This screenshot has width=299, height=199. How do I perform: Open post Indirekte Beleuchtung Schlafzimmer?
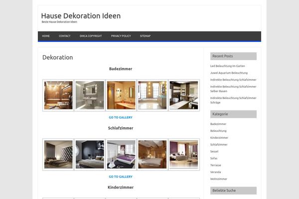(233, 80)
